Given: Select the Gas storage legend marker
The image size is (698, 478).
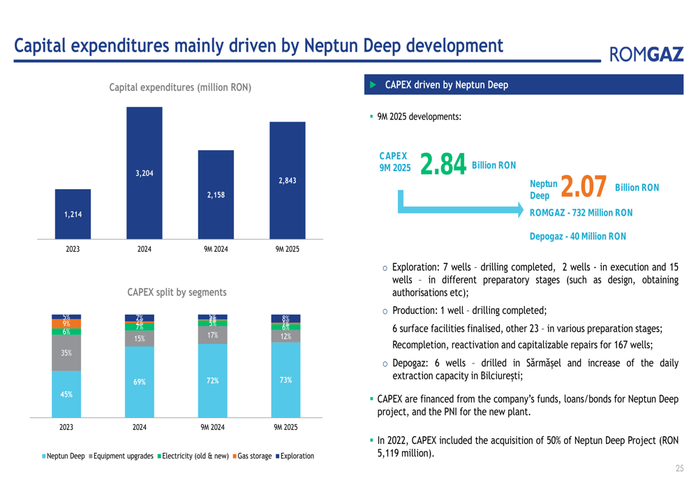Looking at the screenshot, I should [235, 456].
